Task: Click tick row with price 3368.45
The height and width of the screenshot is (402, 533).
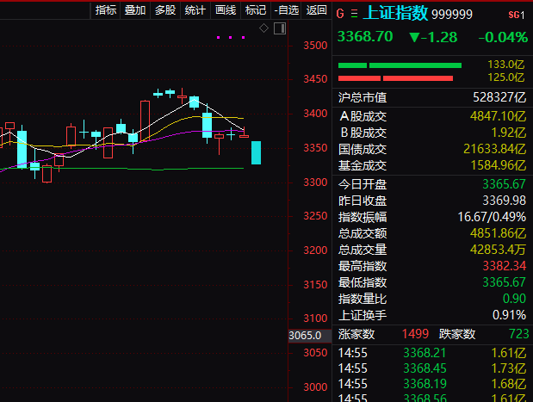Action: [432, 368]
